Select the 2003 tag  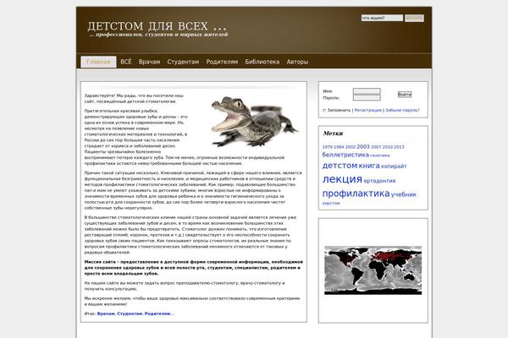pyautogui.click(x=363, y=146)
